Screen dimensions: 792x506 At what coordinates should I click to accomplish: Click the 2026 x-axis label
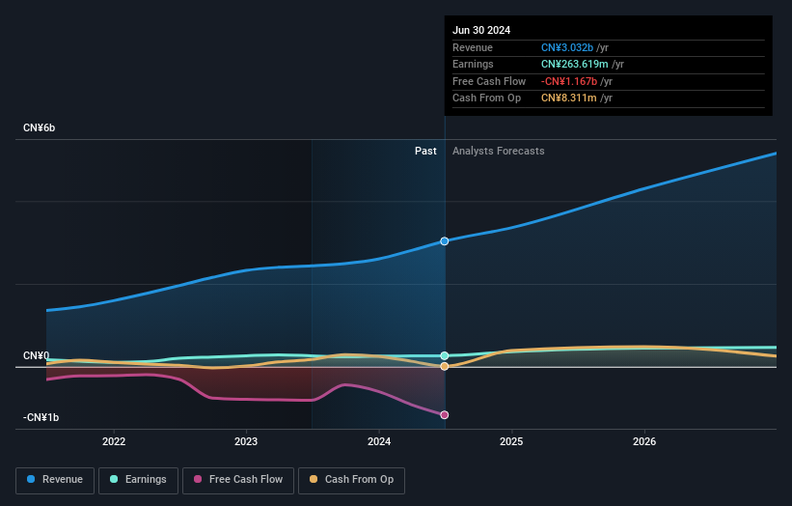pyautogui.click(x=644, y=441)
